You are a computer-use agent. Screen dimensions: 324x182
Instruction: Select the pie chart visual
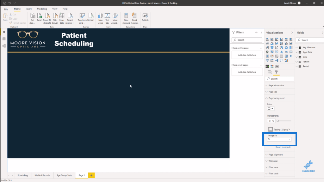(281, 47)
